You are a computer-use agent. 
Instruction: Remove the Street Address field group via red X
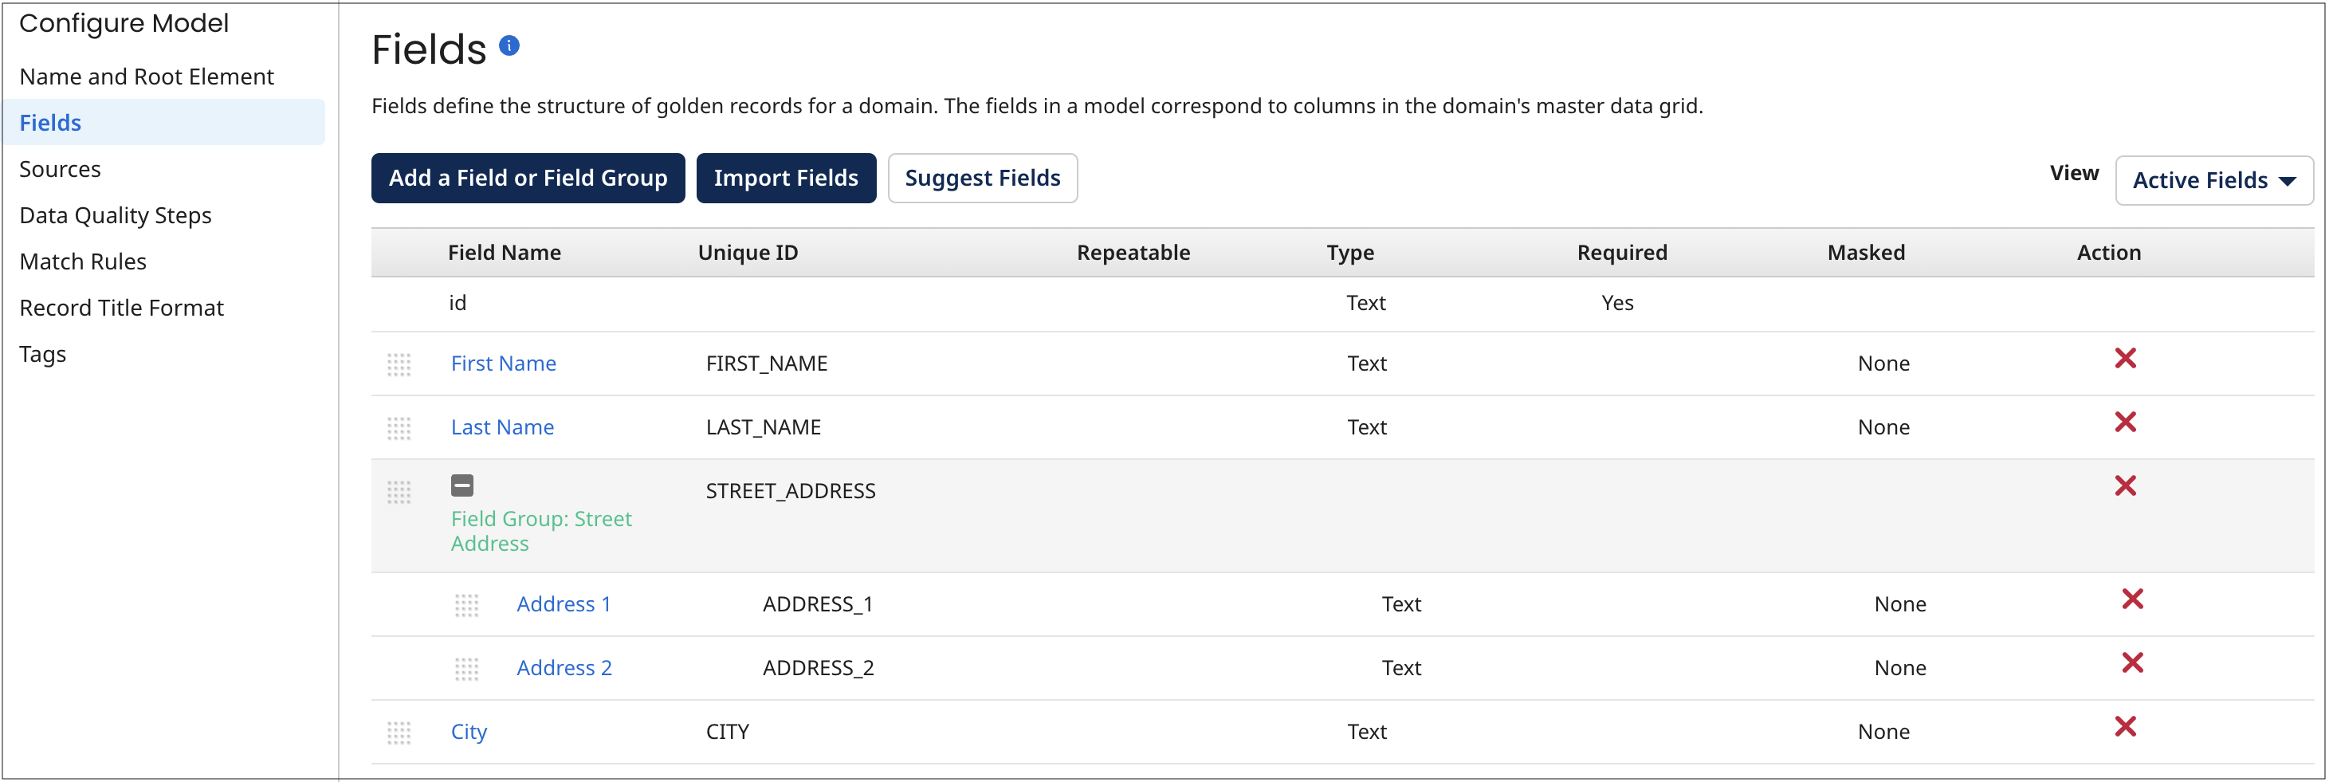[2127, 486]
